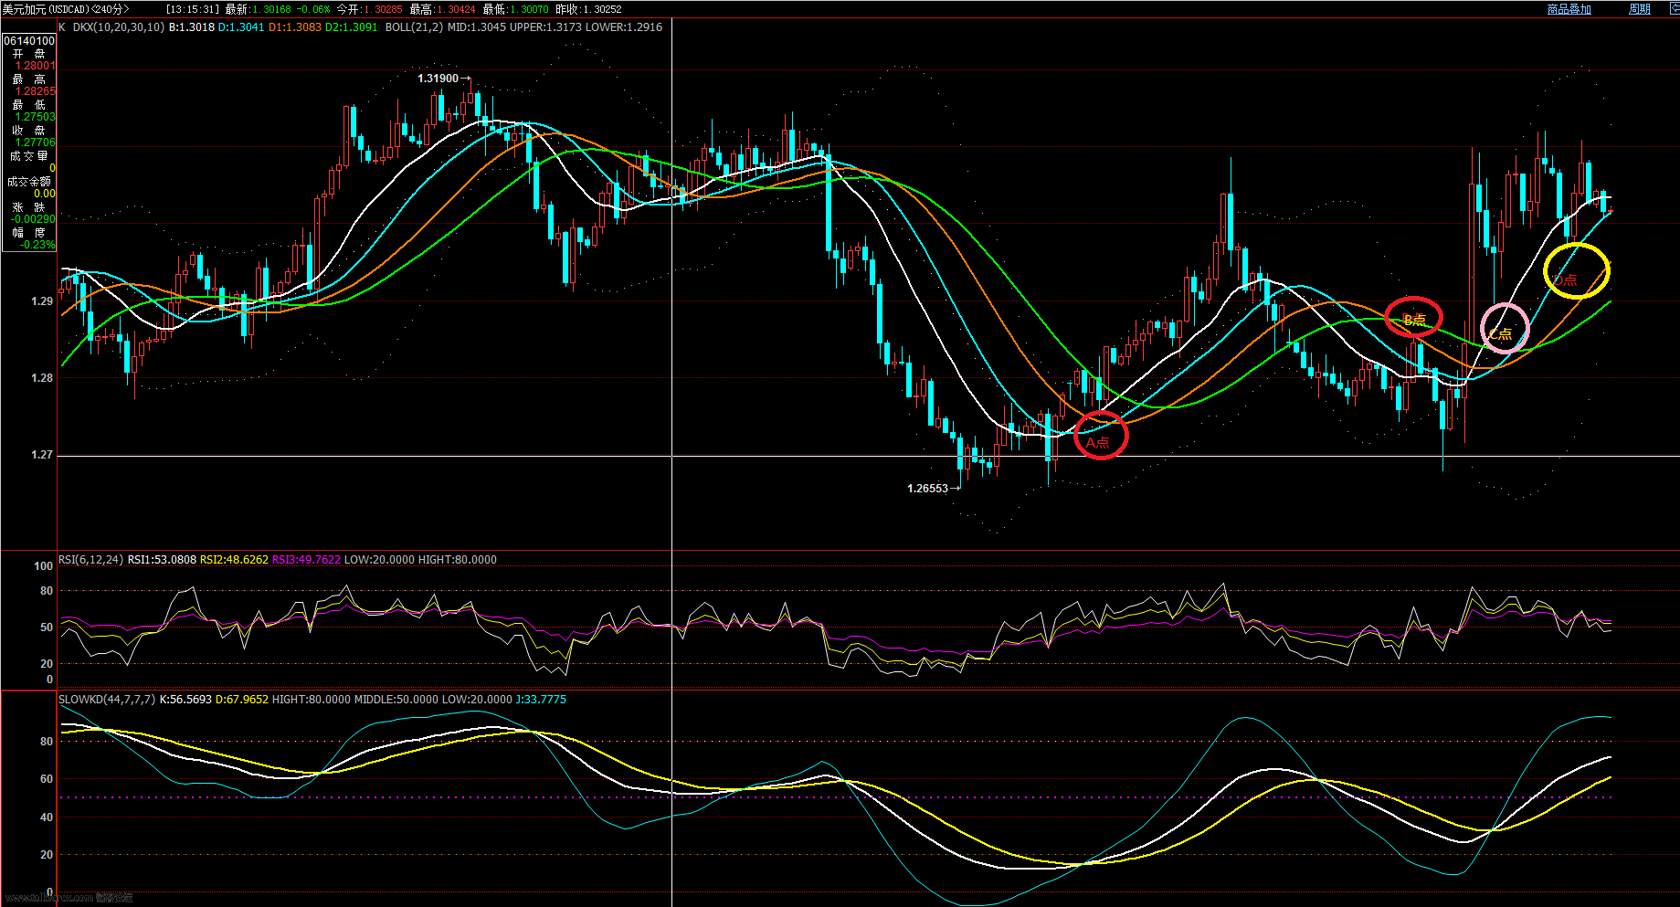Image resolution: width=1680 pixels, height=907 pixels.
Task: Click the MIDDLE:50.0000 SLOWKD value
Action: coord(396,700)
